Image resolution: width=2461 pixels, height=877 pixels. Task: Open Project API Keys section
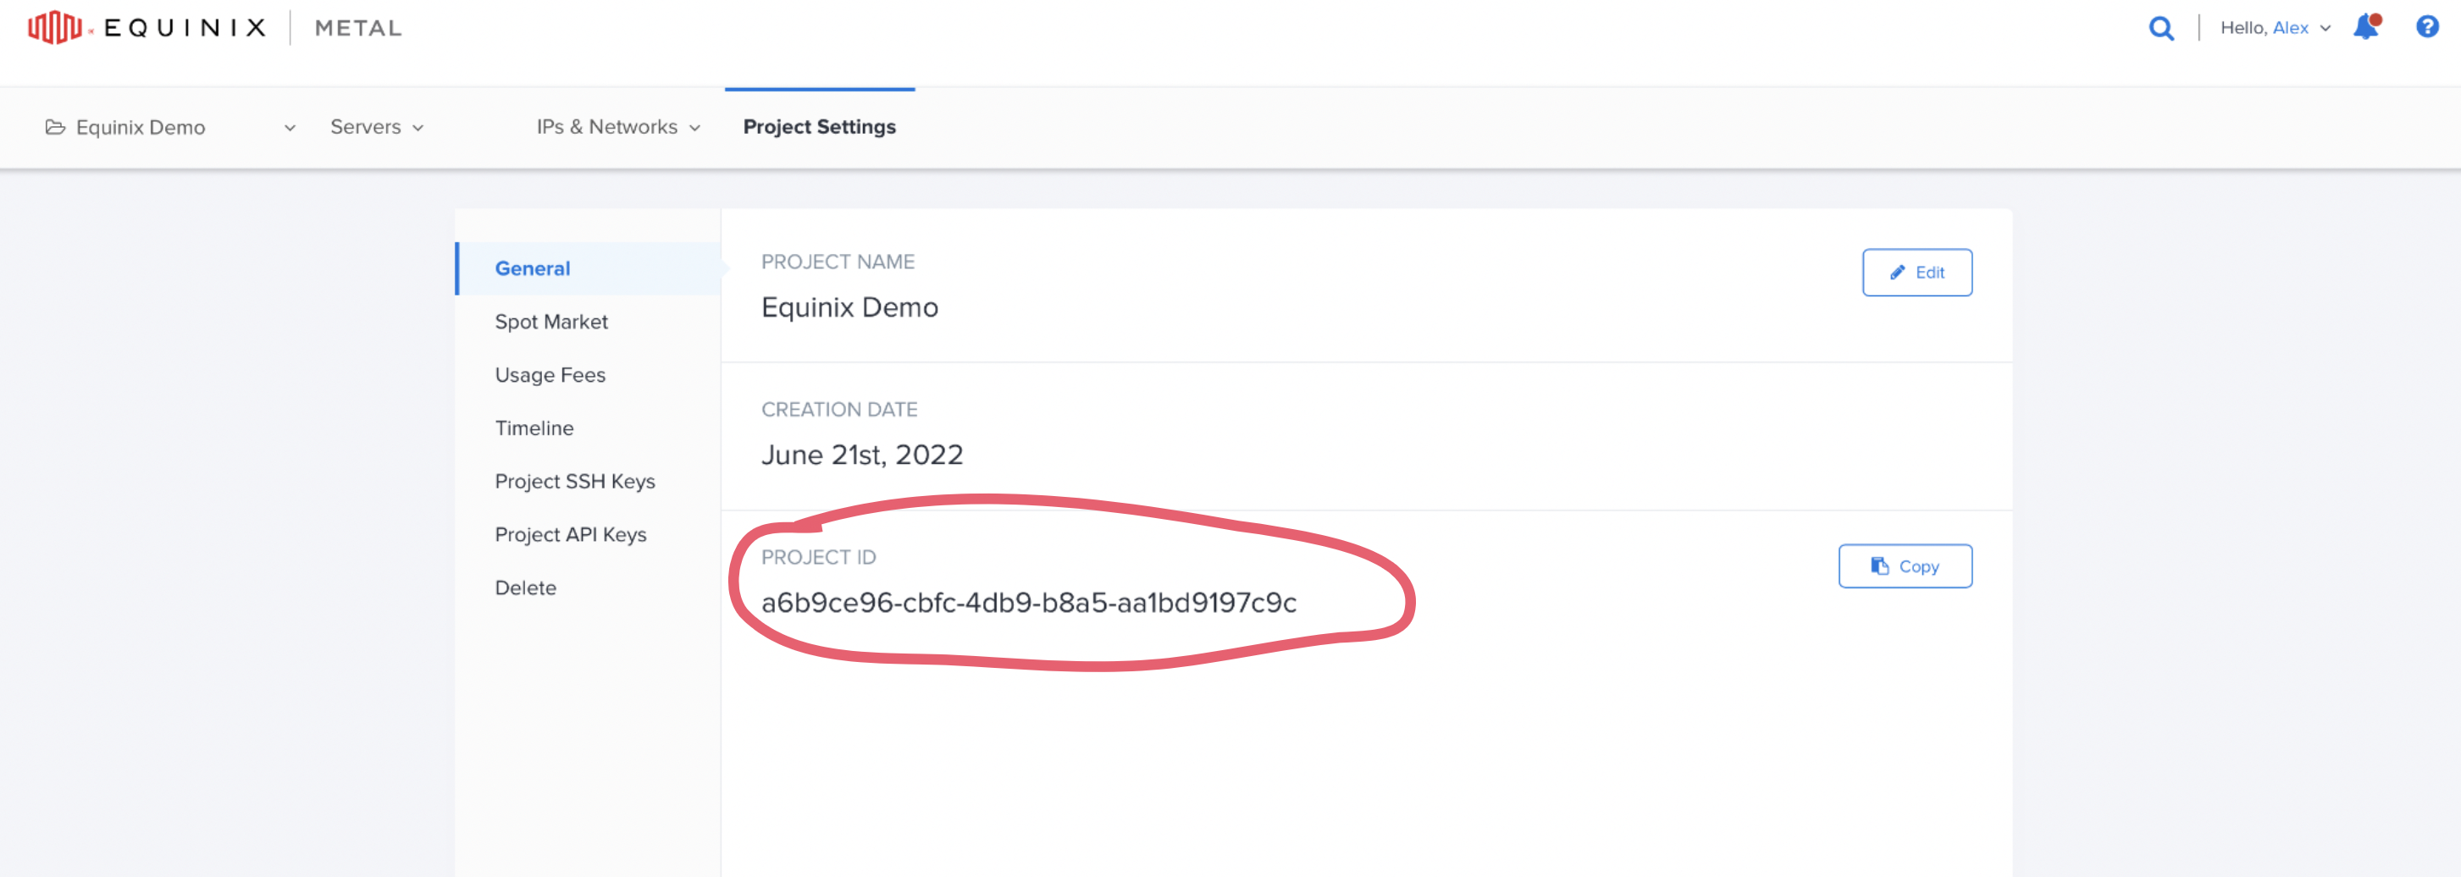pos(570,535)
